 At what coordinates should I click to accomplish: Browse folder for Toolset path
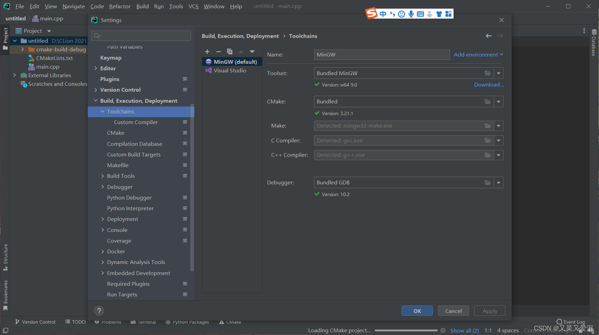487,73
